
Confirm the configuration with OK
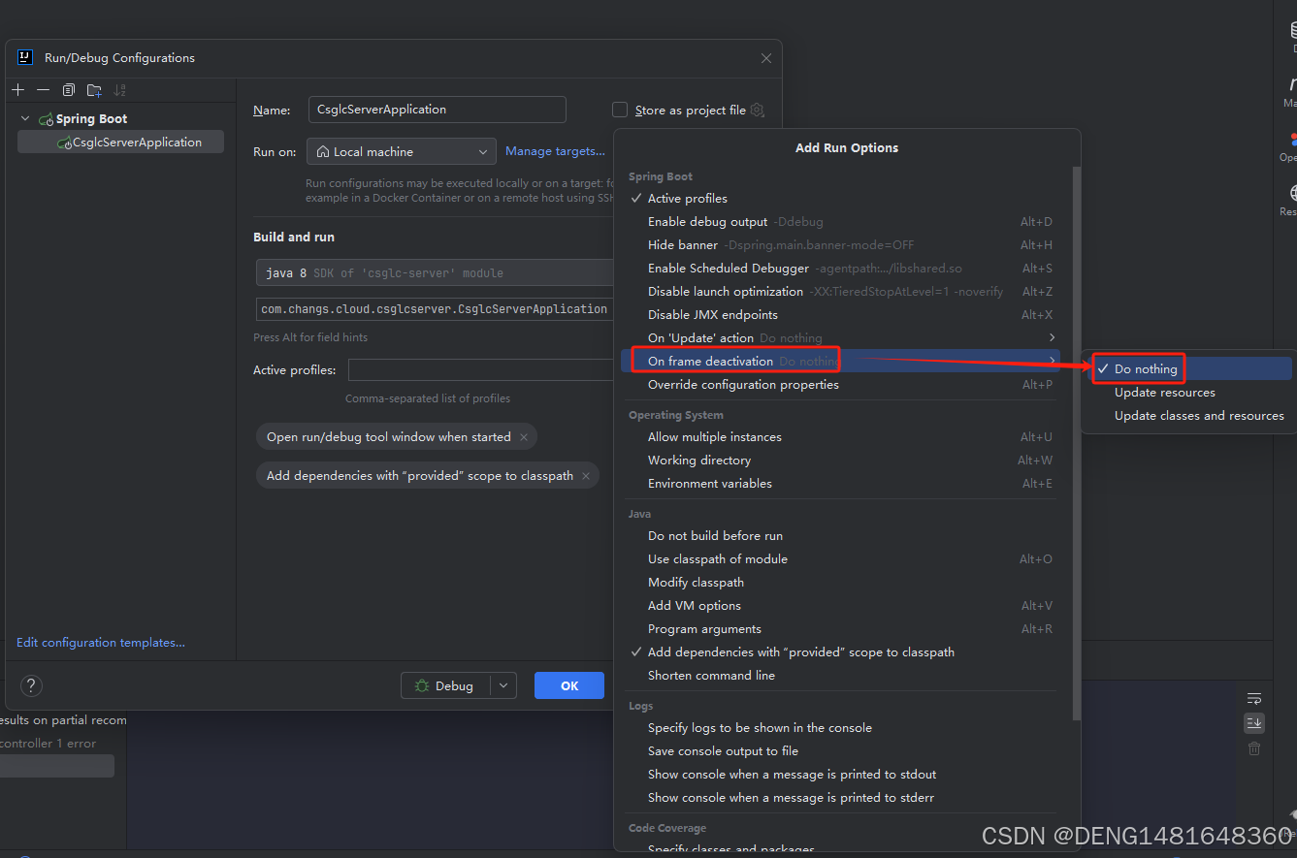(x=568, y=685)
